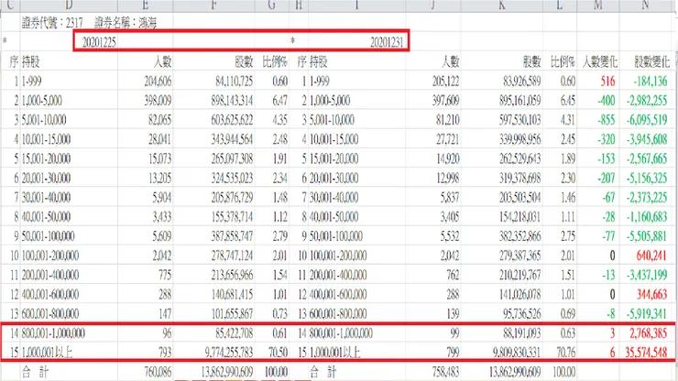Viewport: 678px width, 381px height.
Task: Select red share change value 35,574,548
Action: tap(646, 353)
